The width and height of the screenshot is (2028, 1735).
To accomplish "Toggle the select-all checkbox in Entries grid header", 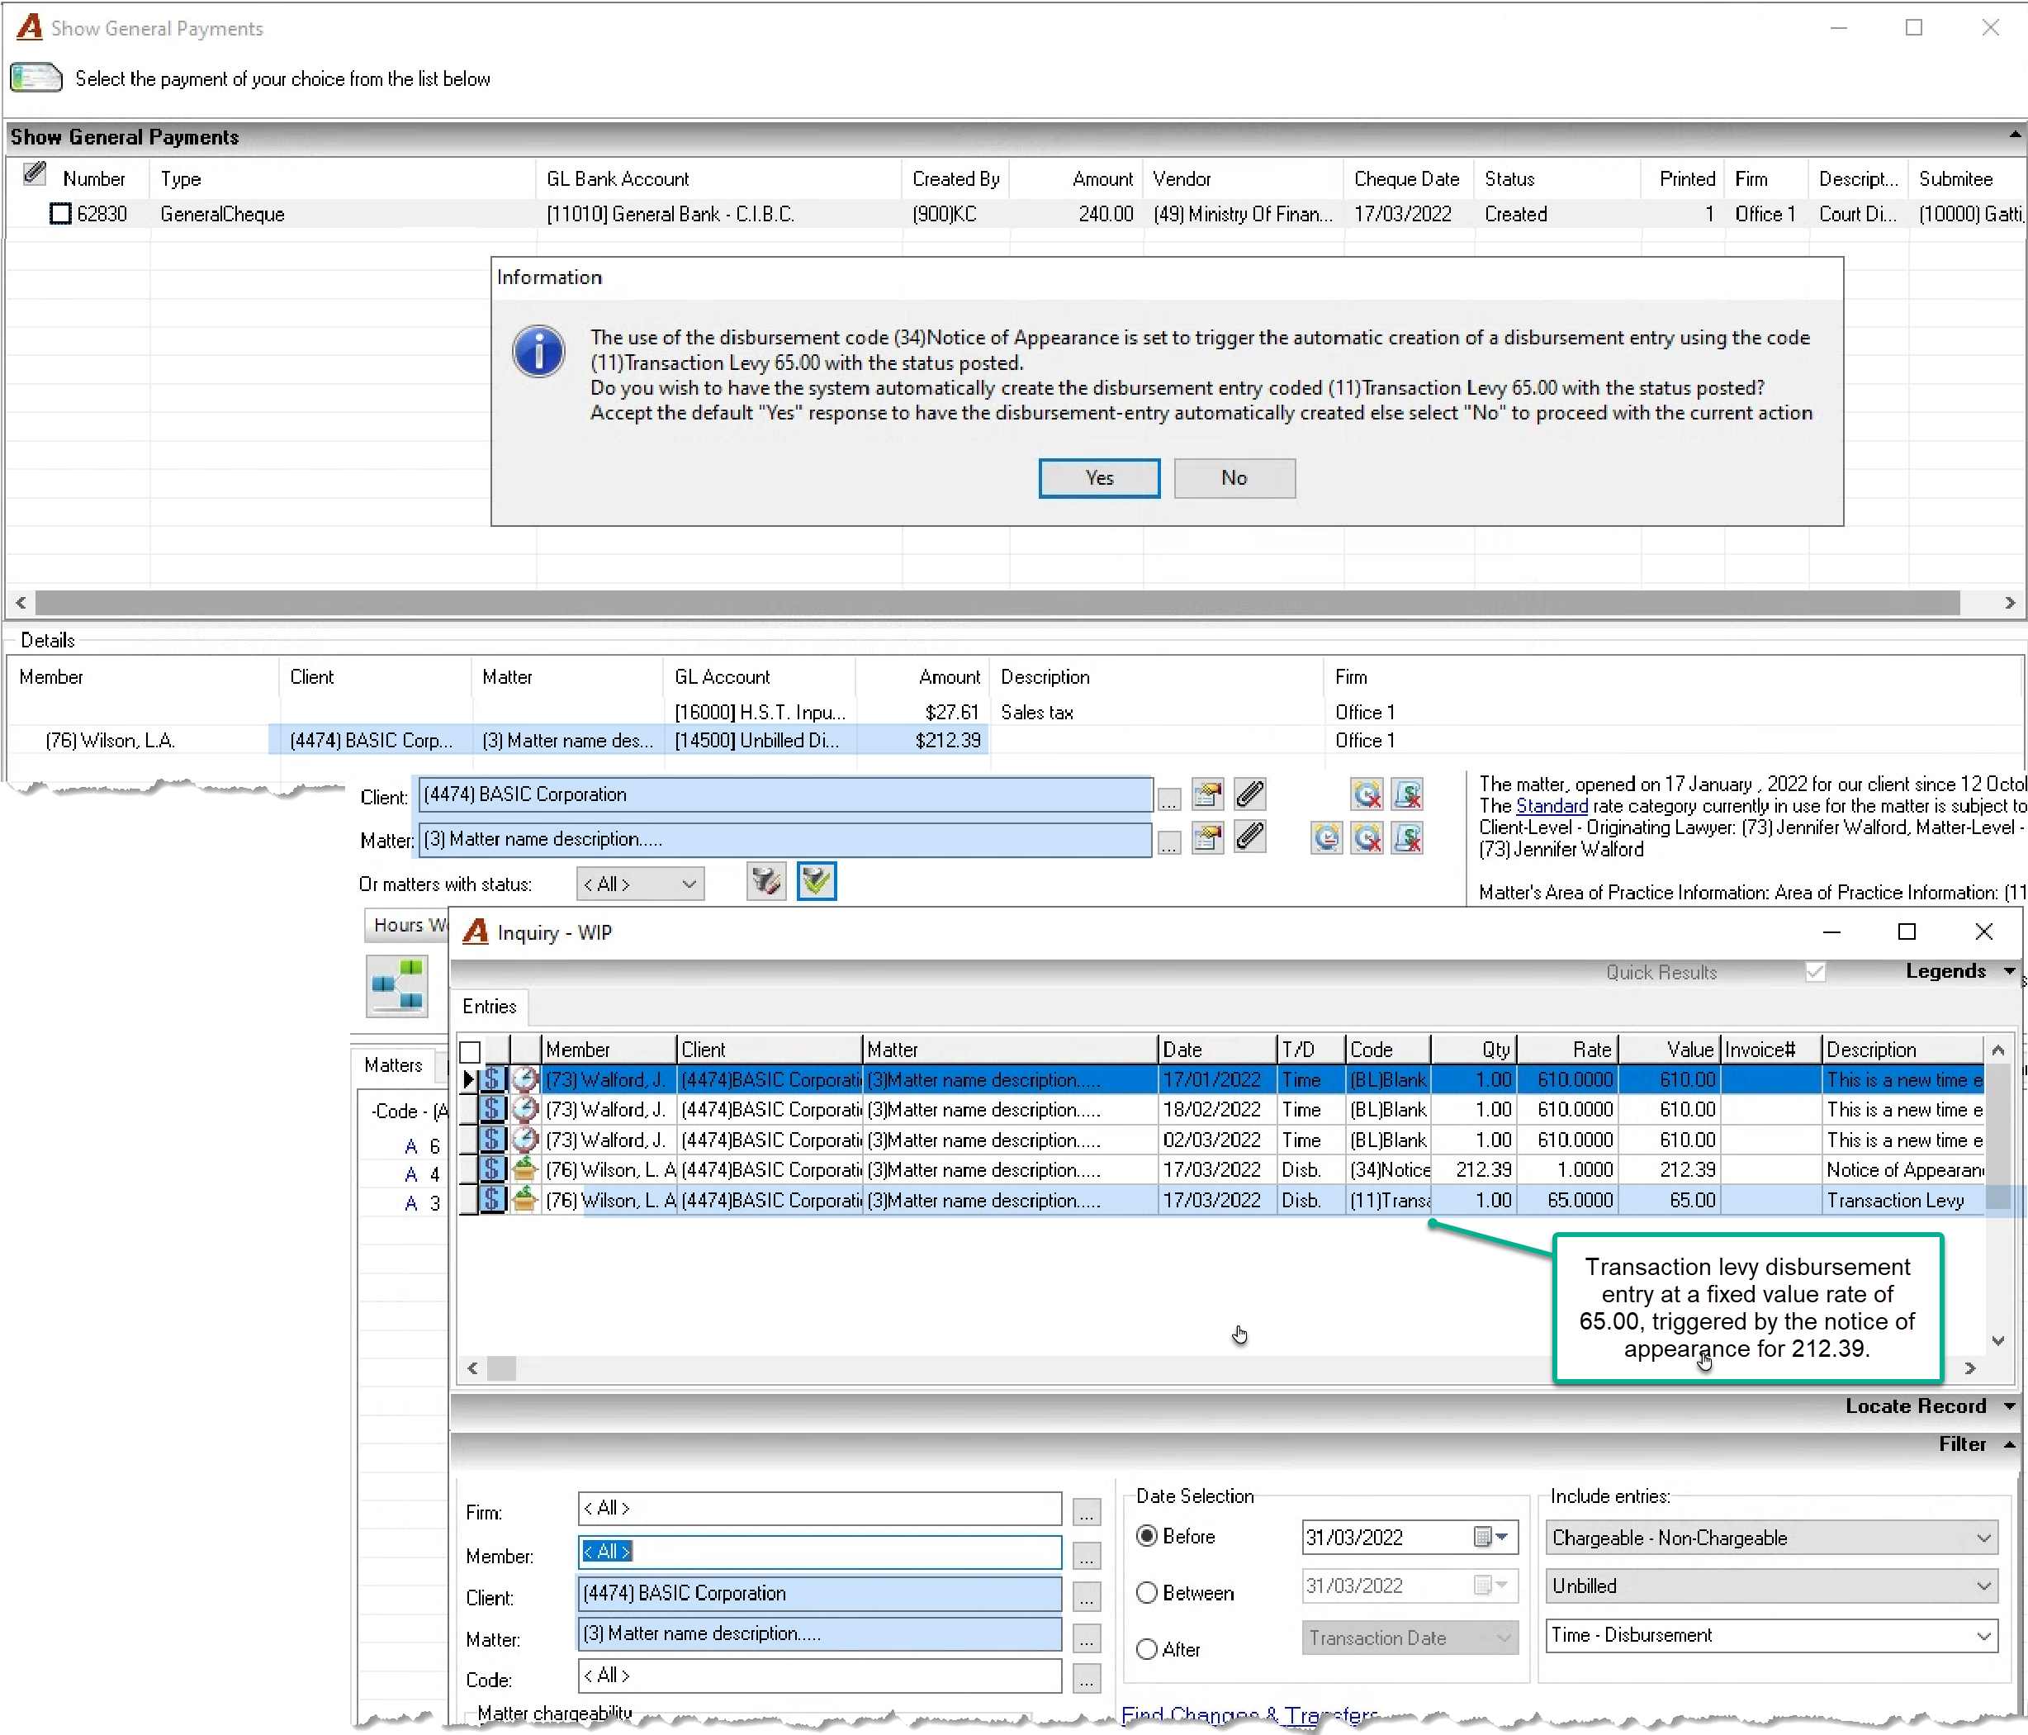I will tap(470, 1052).
